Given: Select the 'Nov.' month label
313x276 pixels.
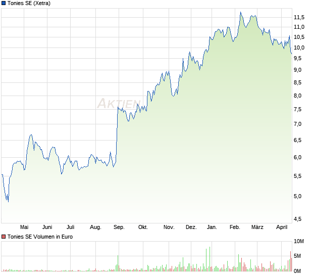Looking at the screenshot, I should point(169,227).
